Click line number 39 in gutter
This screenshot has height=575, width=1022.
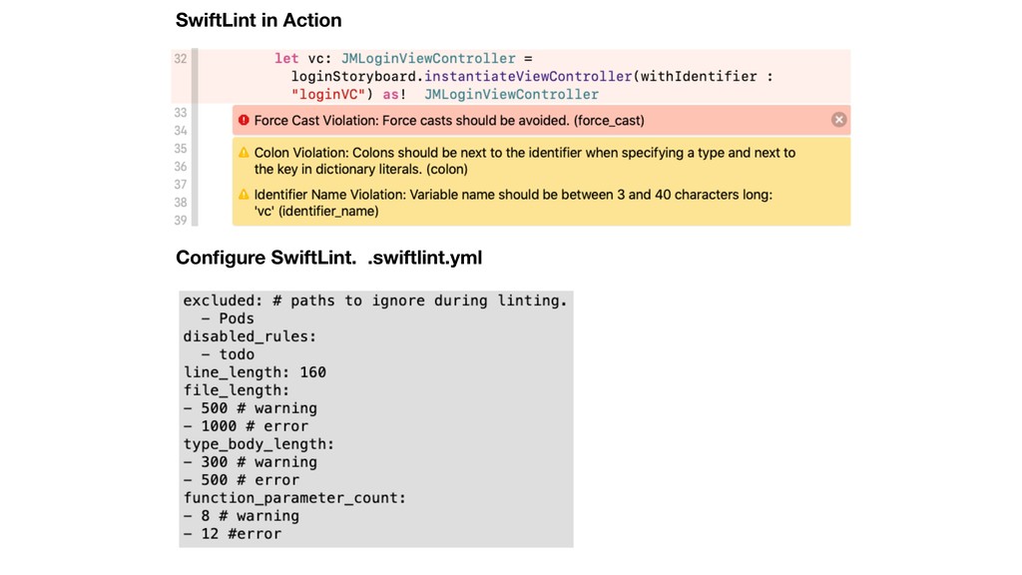[181, 221]
